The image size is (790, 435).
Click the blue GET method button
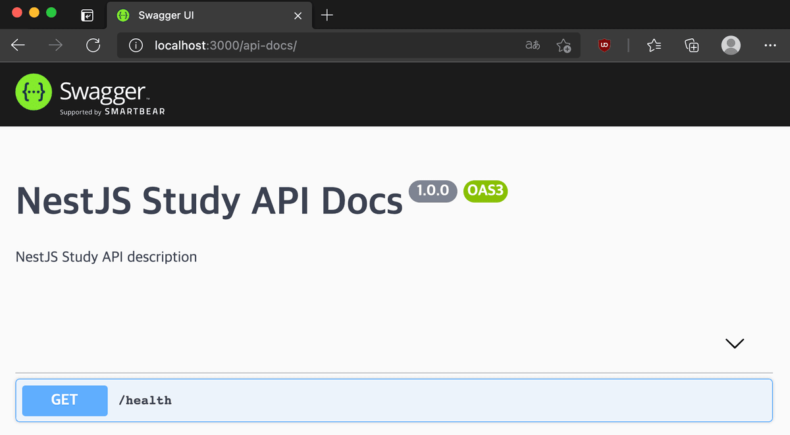tap(65, 400)
